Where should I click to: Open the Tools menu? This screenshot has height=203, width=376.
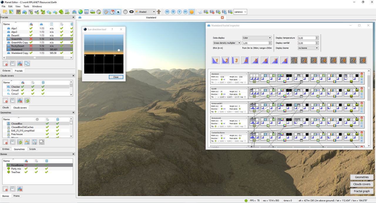click(x=26, y=6)
